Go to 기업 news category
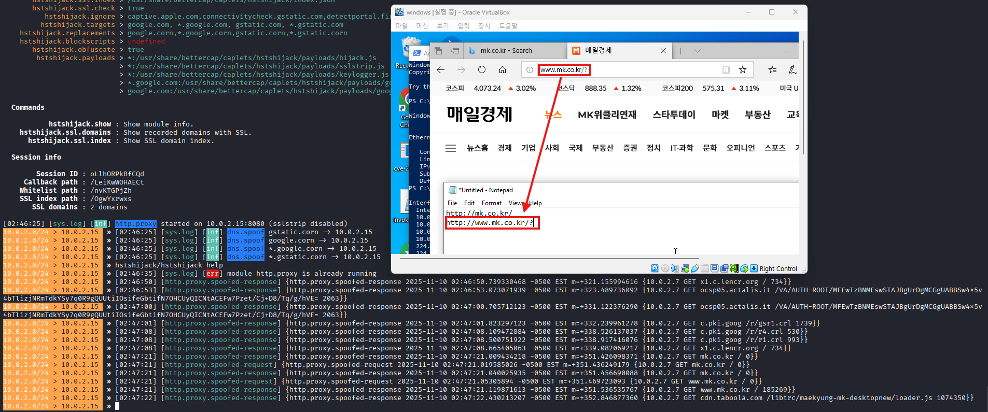Screen dimensions: 988x412 (528, 148)
